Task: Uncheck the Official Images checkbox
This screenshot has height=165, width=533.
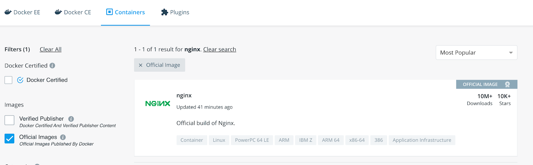Action: [x=10, y=138]
